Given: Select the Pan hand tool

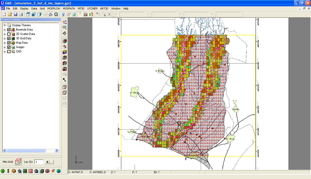Looking at the screenshot, I should tap(64, 22).
